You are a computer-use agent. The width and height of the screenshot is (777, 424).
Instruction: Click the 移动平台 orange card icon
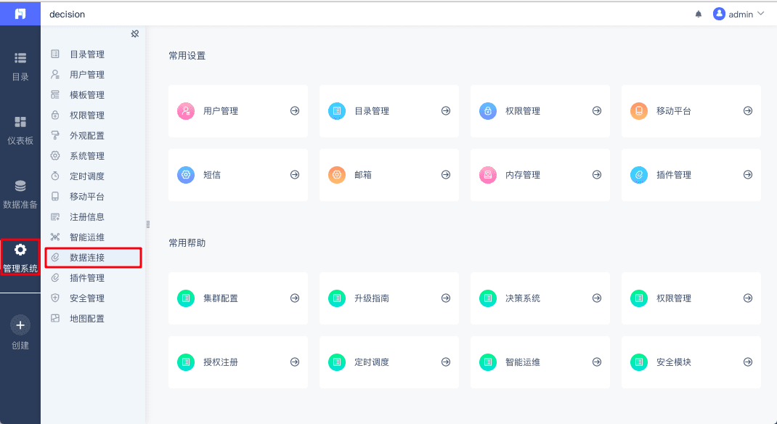point(639,111)
